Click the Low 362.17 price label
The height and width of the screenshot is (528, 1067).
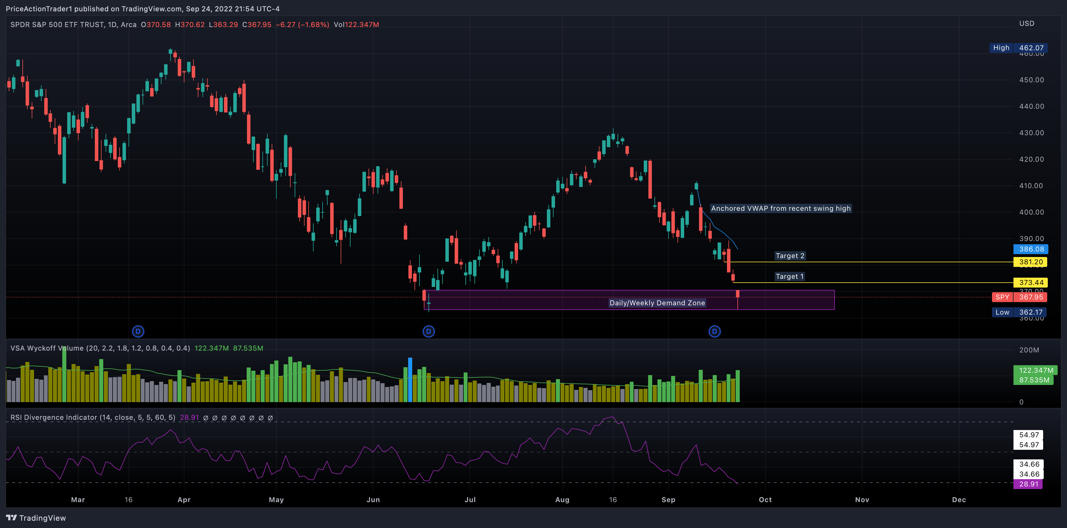click(1019, 312)
